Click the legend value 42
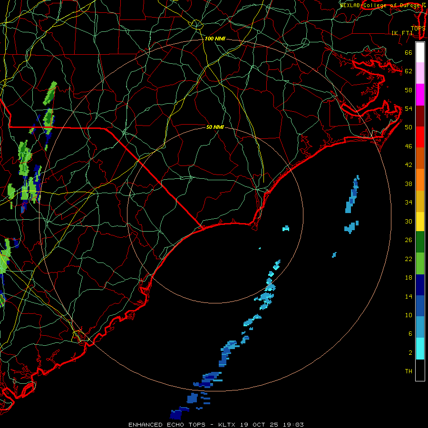428x428 pixels. pyautogui.click(x=409, y=165)
